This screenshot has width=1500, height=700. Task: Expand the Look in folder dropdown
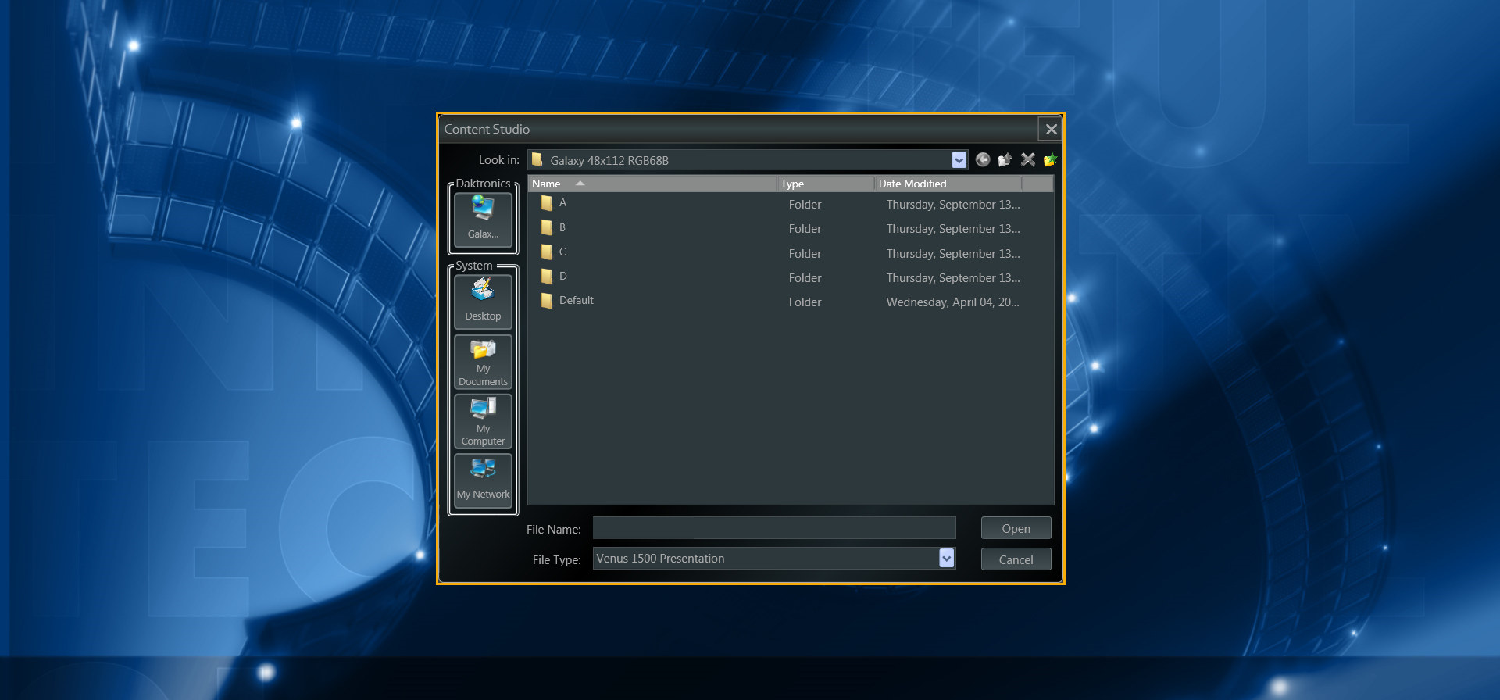point(959,160)
